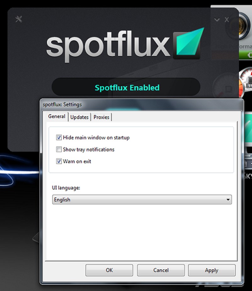This screenshot has width=252, height=291.
Task: Click the spotflux: Settings title bar
Action: coord(141,104)
